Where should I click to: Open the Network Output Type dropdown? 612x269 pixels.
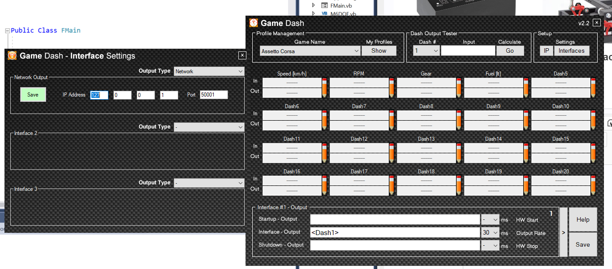point(209,71)
